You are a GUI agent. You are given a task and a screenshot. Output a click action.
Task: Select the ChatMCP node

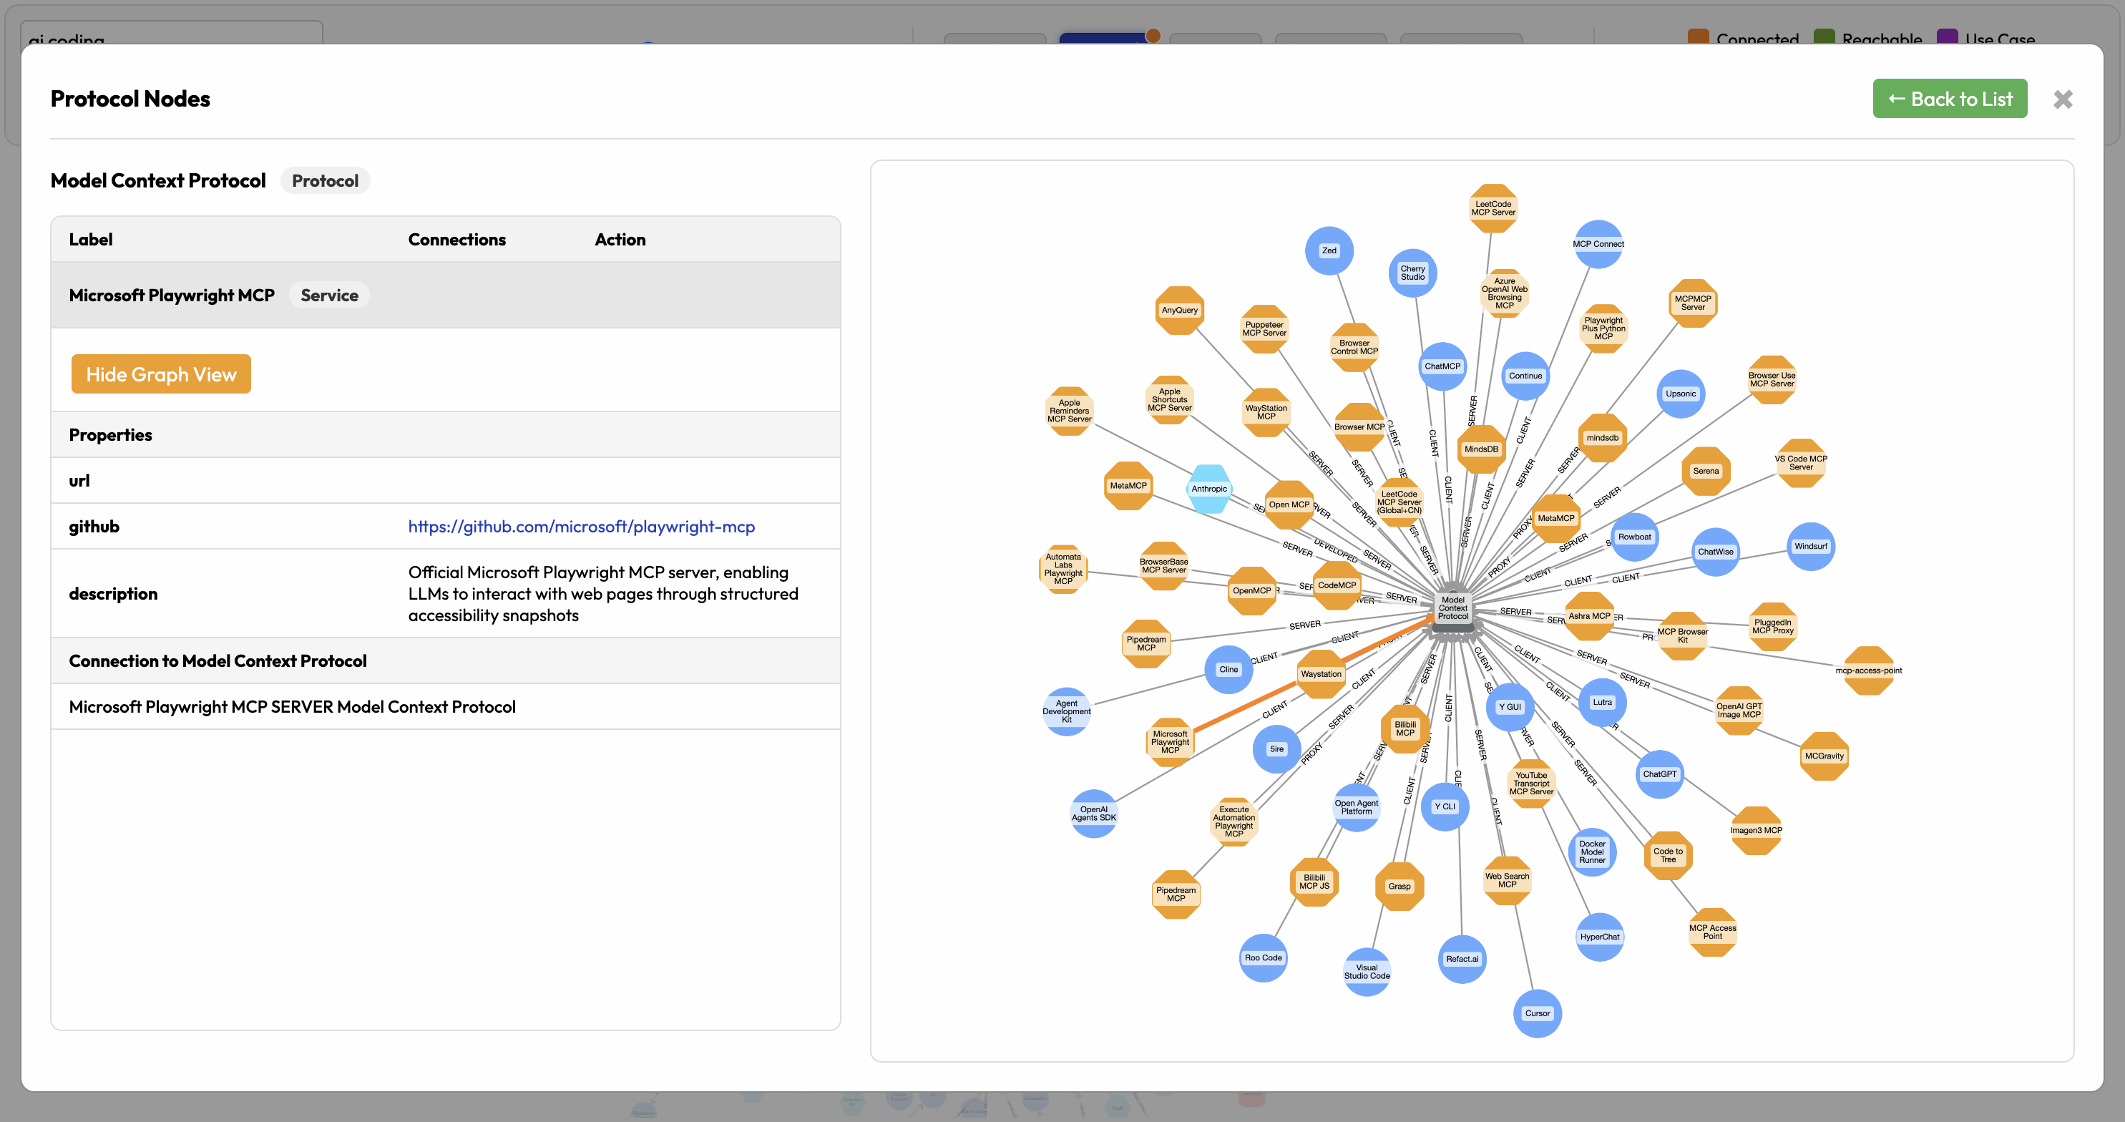pos(1442,366)
